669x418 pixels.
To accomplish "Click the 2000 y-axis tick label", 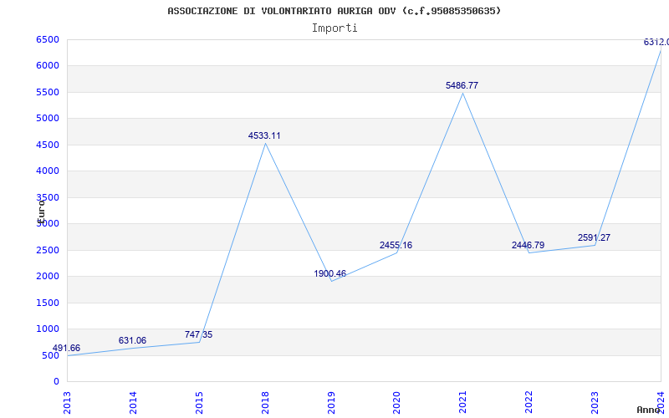I will 48,277.
